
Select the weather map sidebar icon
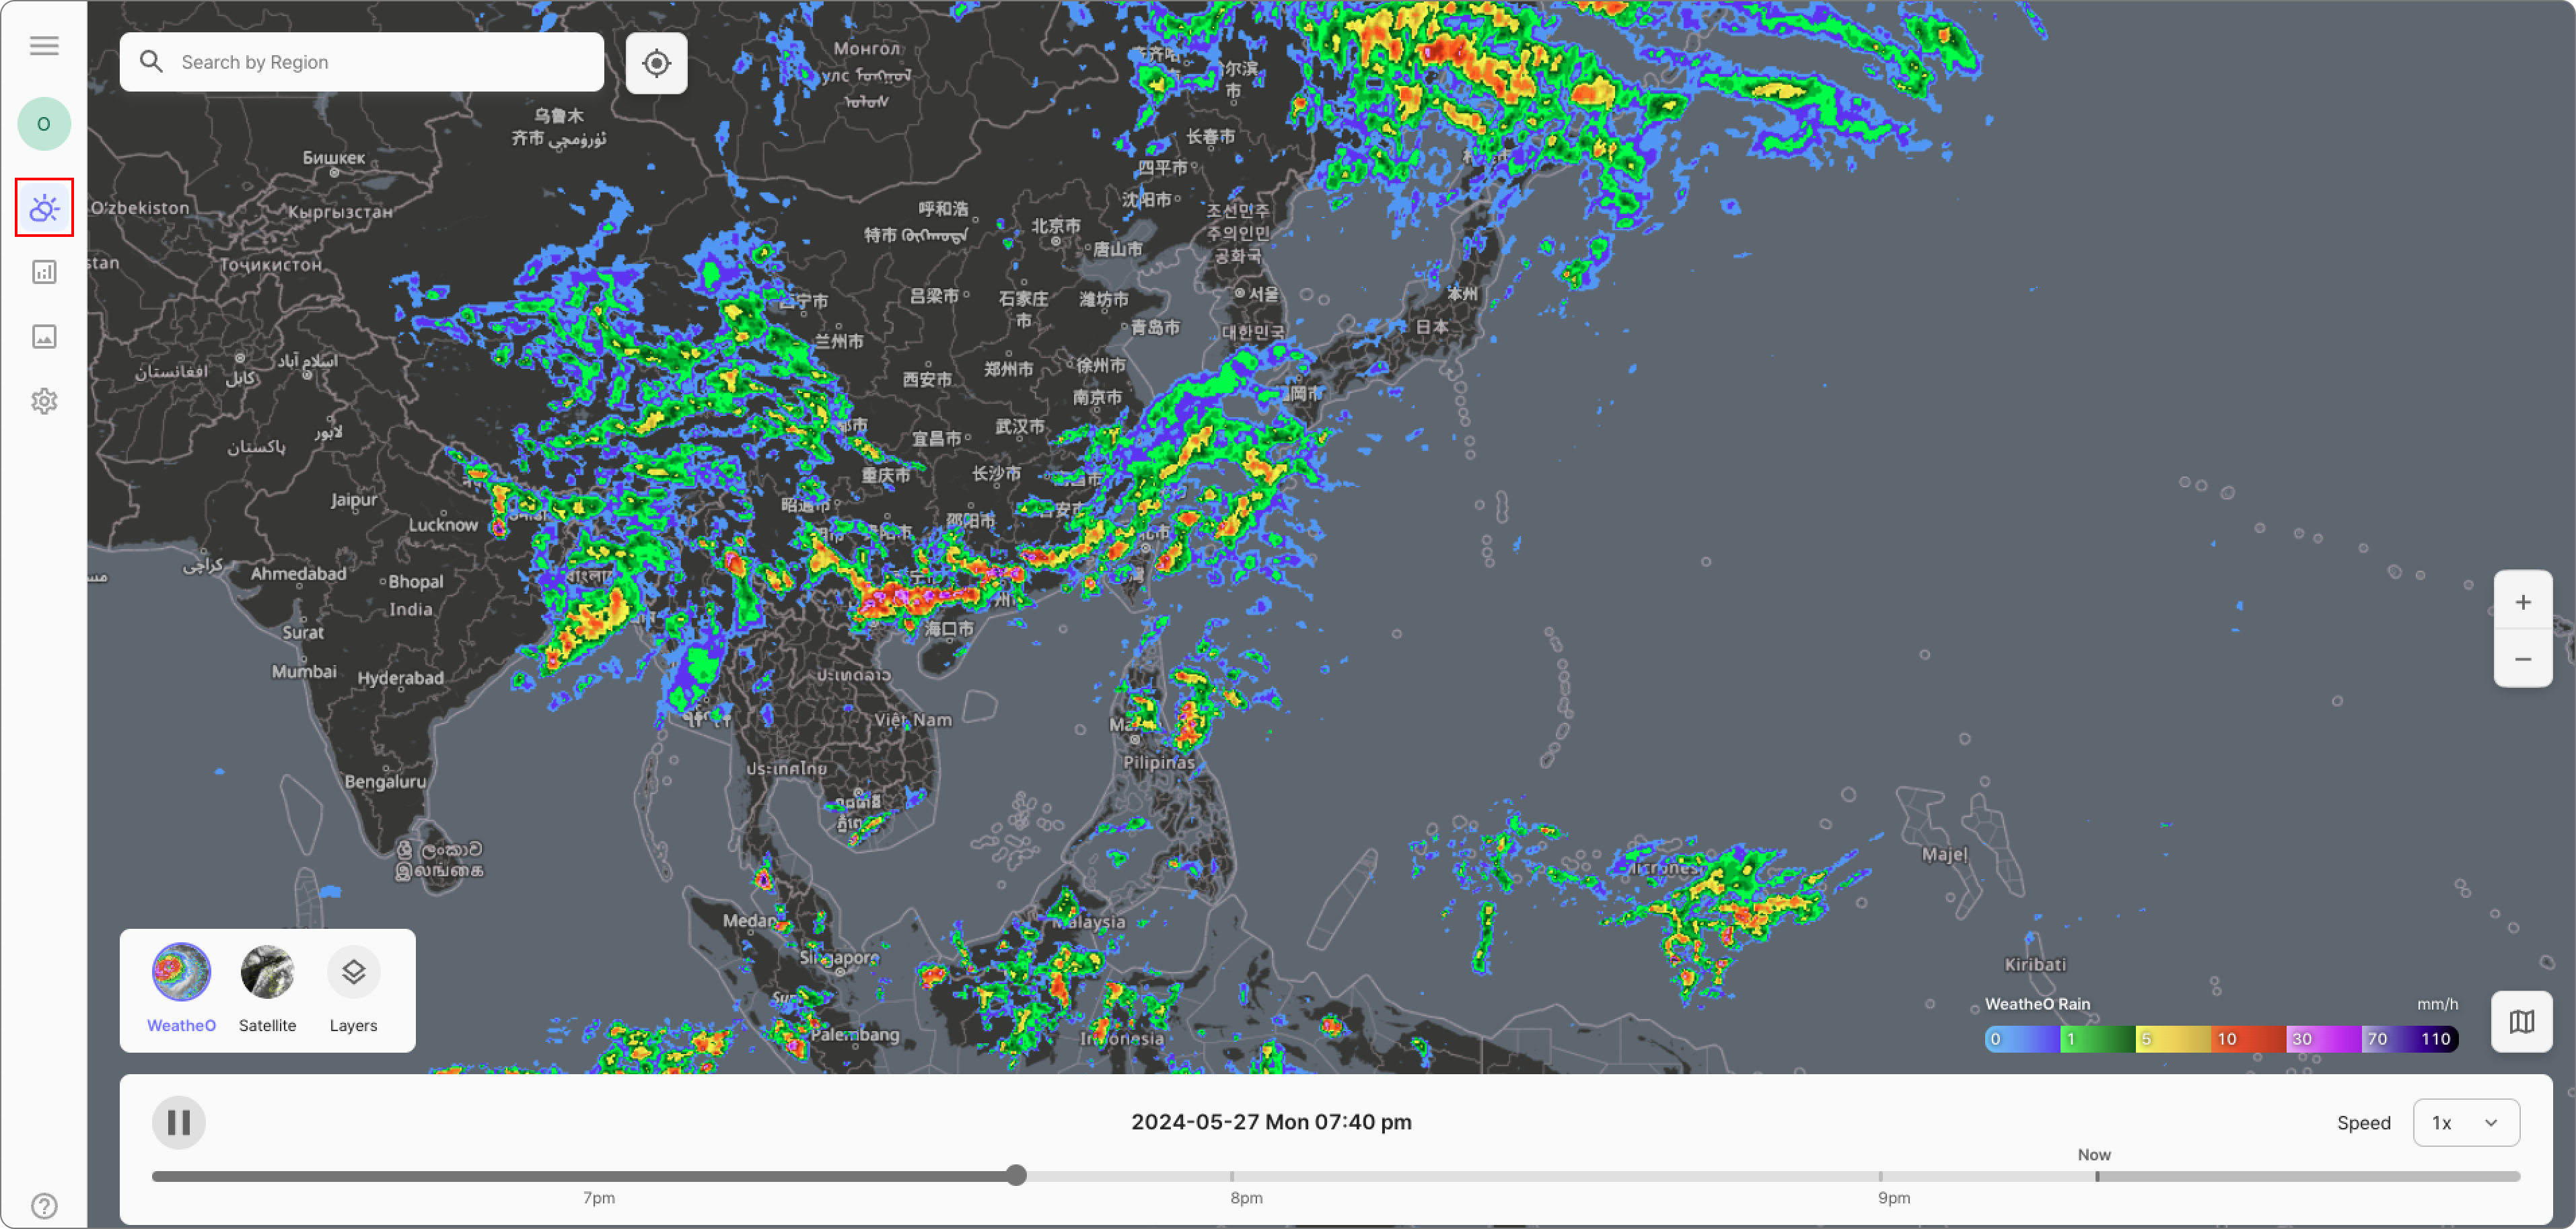pos(44,208)
